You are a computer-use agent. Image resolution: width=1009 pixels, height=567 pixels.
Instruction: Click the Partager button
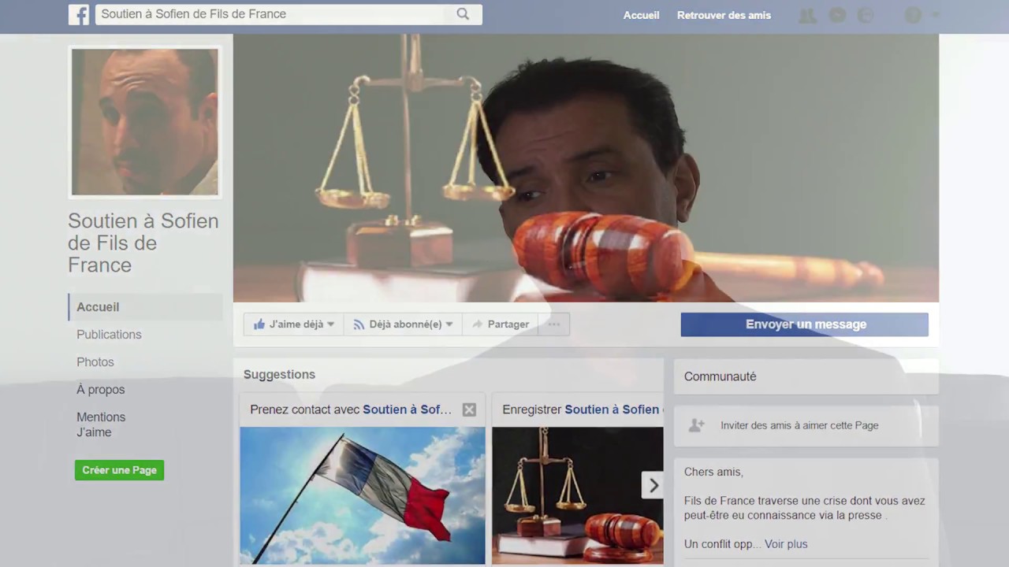pyautogui.click(x=500, y=324)
